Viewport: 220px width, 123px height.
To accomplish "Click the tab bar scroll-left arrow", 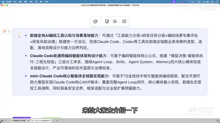I will click(8, 121).
